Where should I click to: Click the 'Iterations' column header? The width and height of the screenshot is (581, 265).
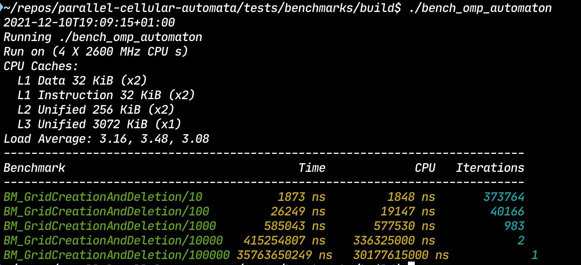pyautogui.click(x=490, y=168)
